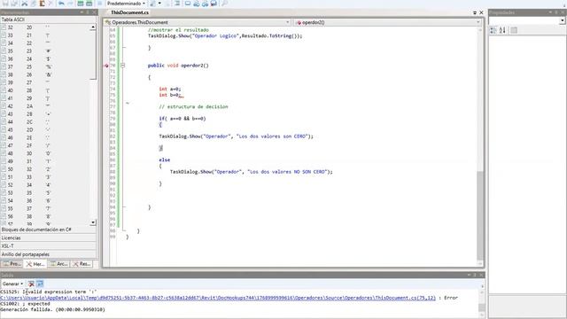Viewport: 567px width, 319px height.
Task: Close the ThisDocument.cs editor tab
Action: [x=481, y=12]
